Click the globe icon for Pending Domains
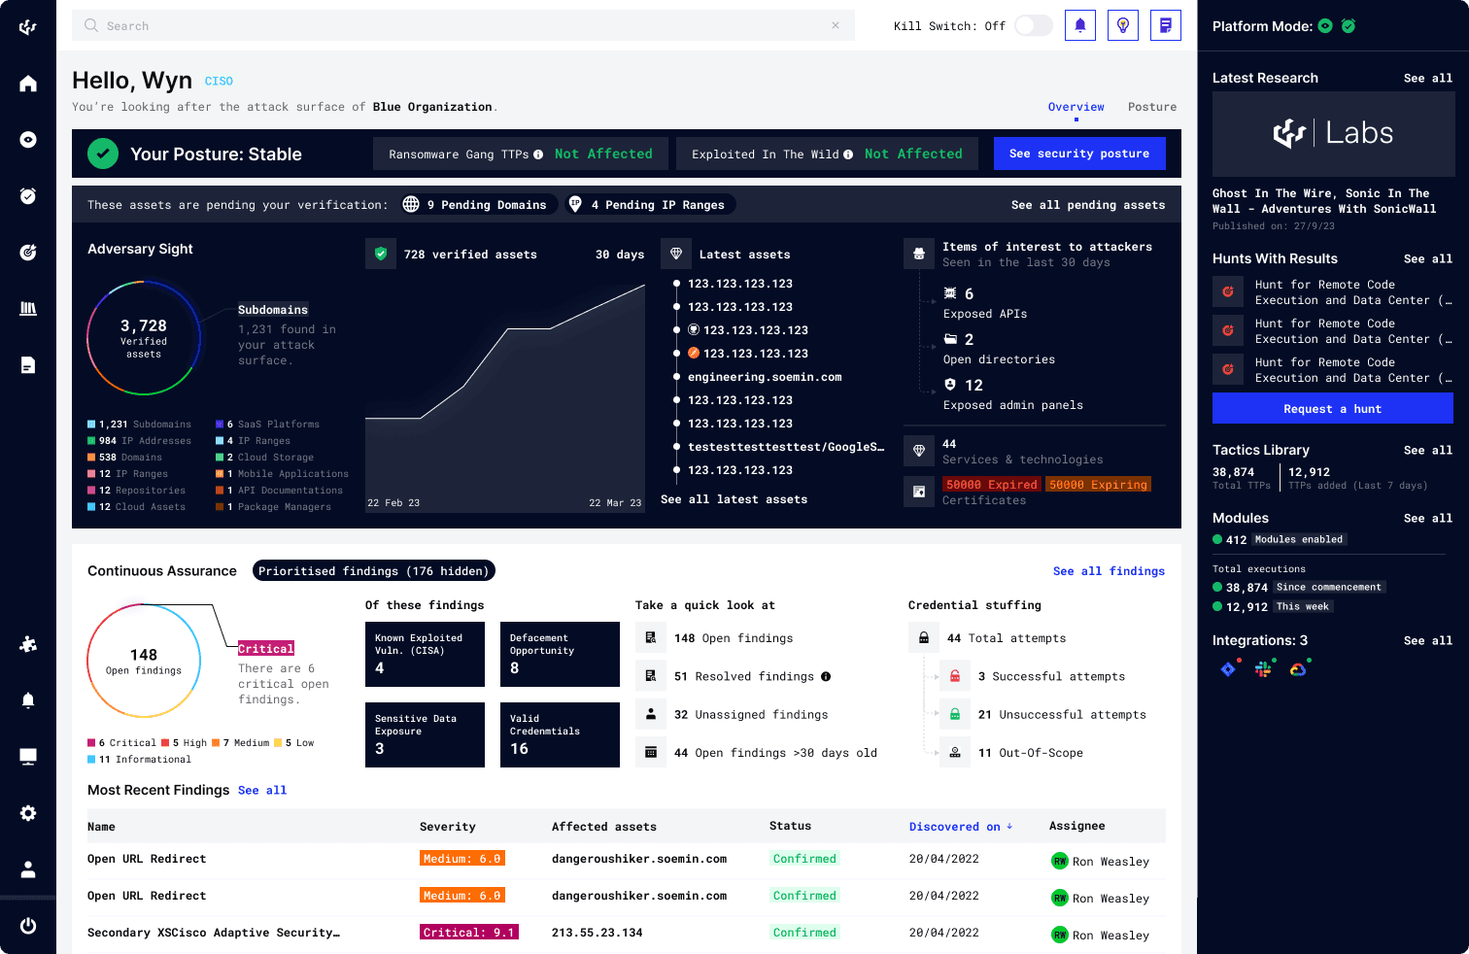The image size is (1469, 954). coord(411,204)
